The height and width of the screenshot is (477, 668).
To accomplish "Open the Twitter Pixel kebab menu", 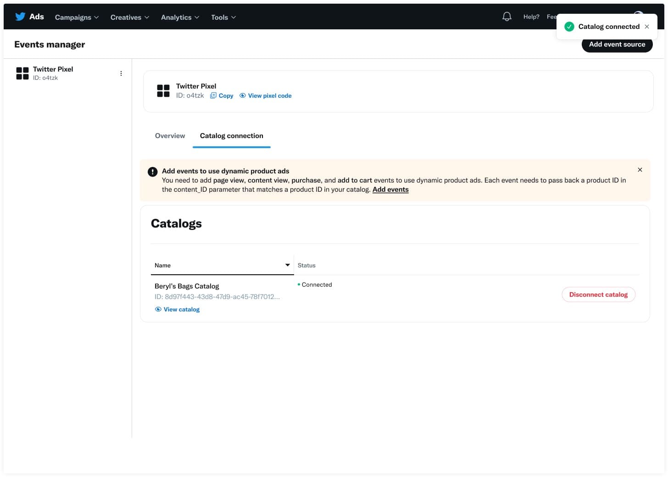I will pyautogui.click(x=121, y=73).
